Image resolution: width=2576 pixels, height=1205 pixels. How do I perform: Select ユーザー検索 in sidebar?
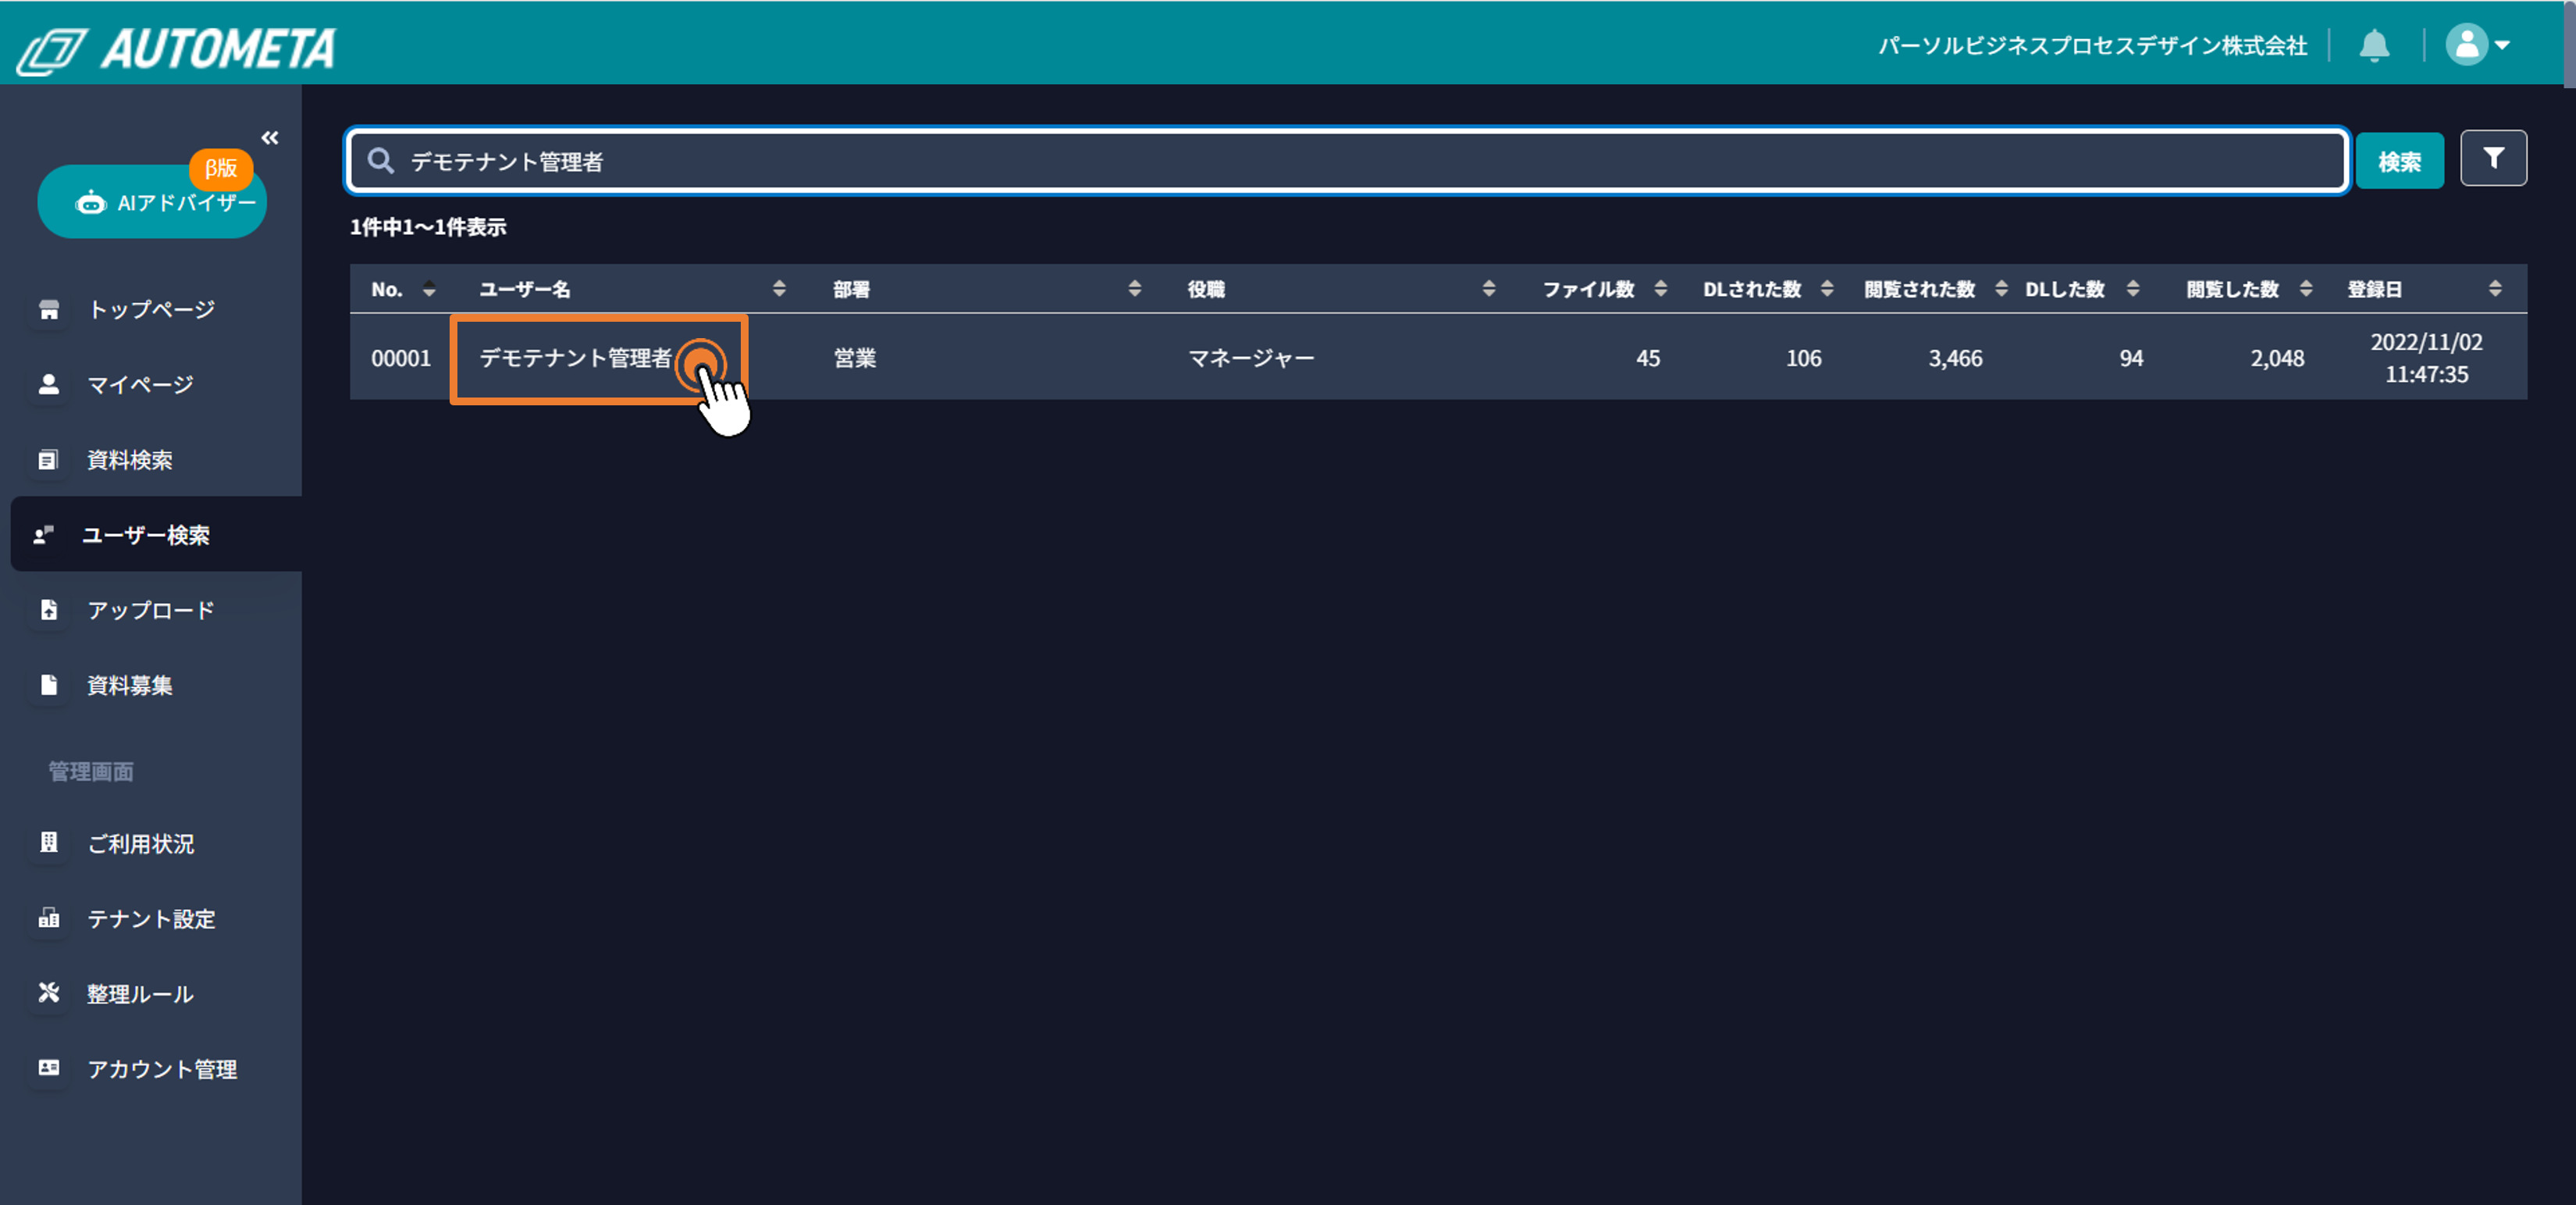156,534
